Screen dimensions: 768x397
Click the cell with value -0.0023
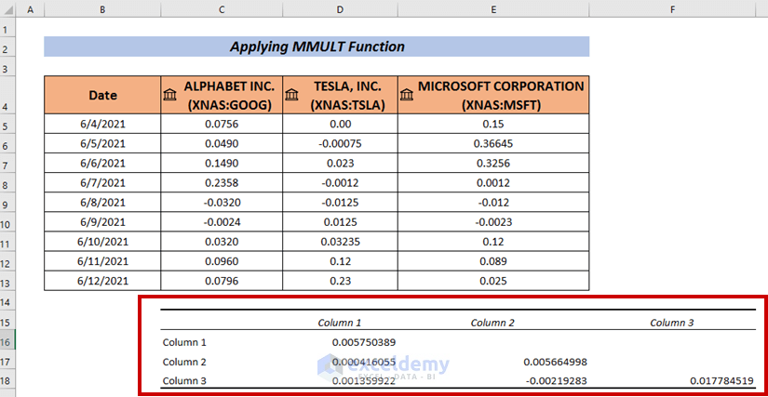tap(493, 222)
